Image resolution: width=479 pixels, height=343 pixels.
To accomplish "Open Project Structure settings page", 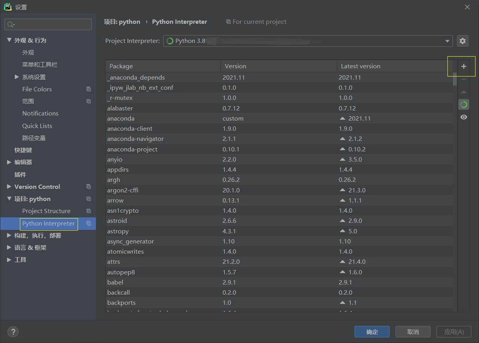I will 46,211.
